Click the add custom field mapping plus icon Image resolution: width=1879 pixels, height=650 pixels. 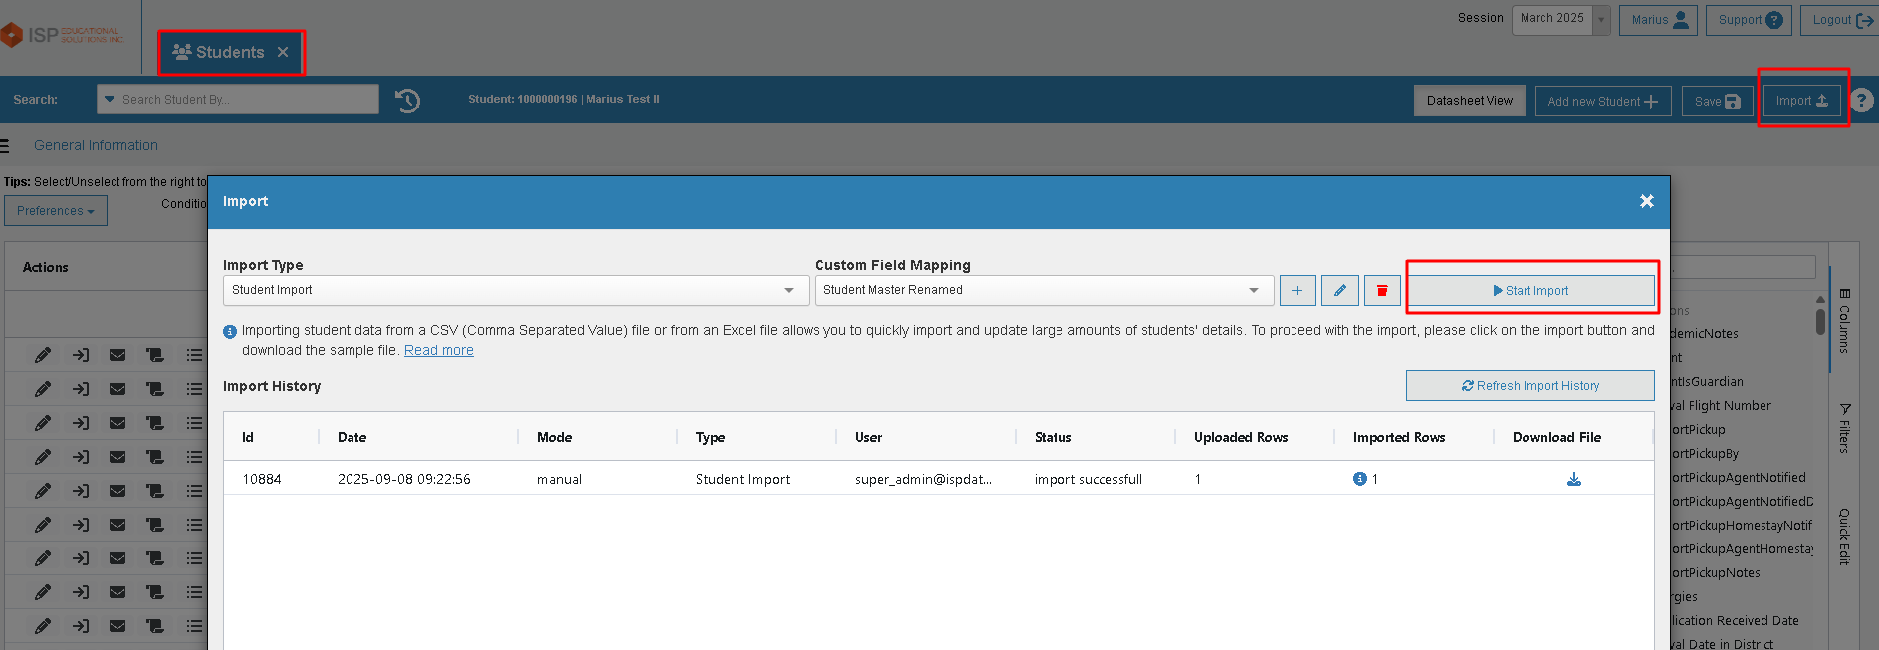coord(1297,290)
